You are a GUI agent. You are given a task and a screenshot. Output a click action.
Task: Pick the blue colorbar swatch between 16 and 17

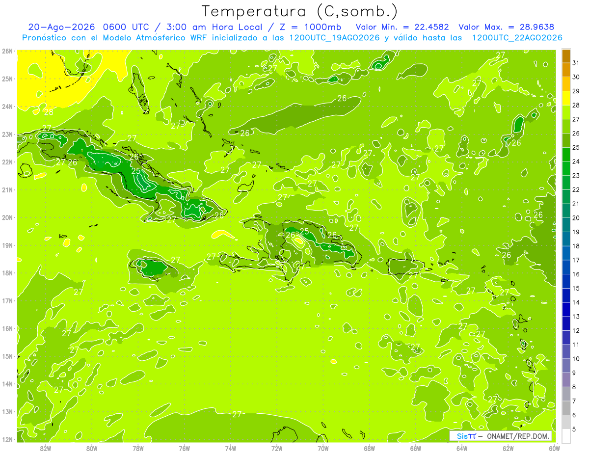click(x=566, y=268)
